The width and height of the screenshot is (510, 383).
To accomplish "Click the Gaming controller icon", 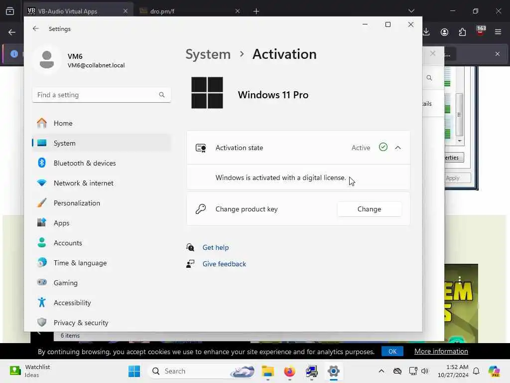I will pos(42,282).
